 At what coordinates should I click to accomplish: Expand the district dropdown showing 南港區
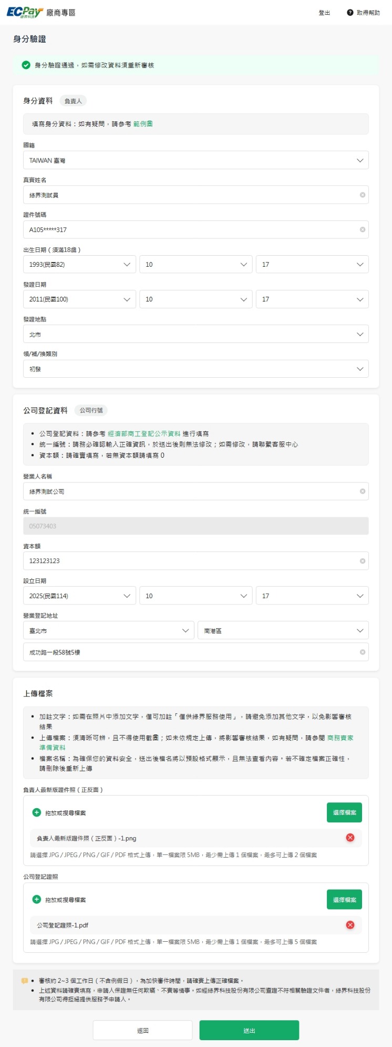[283, 631]
